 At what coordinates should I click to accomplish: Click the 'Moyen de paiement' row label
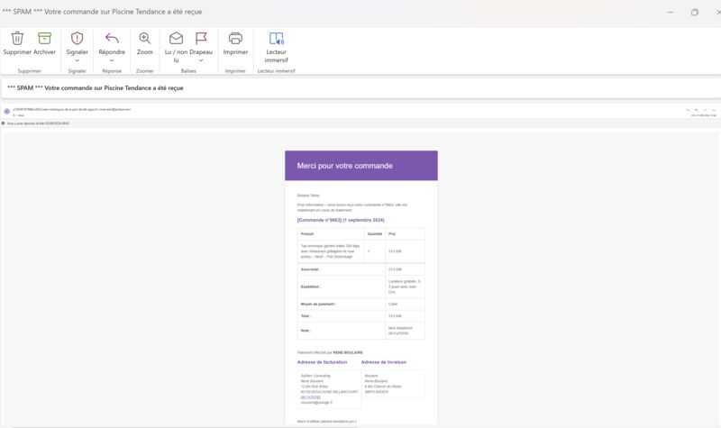tap(318, 305)
